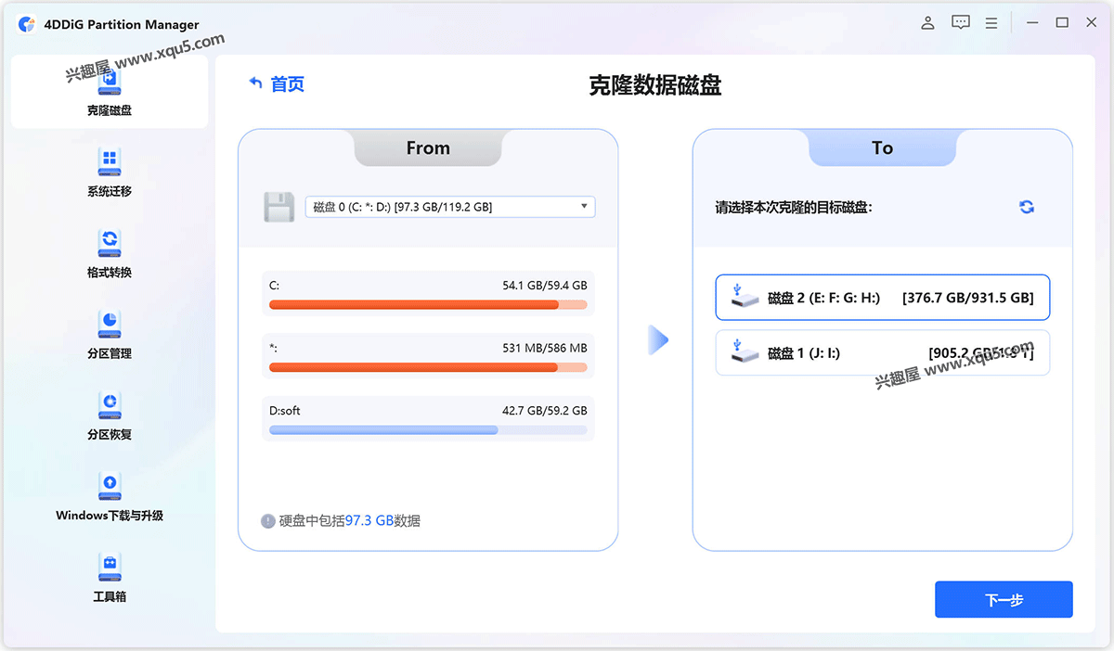Minimize the 4DDiG window
Screen dimensions: 1114x651
(x=1032, y=23)
